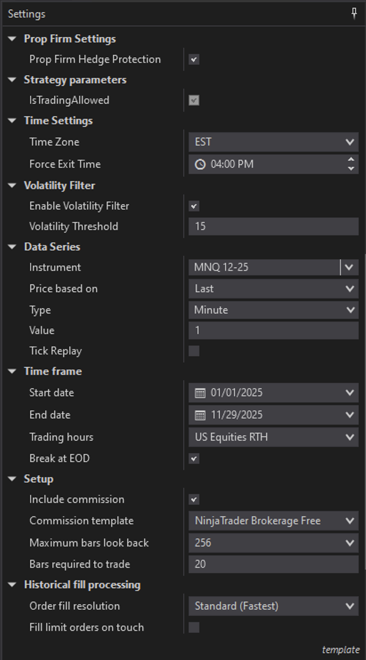
Task: Toggle Prop Firm Hedge Protection checkbox
Action: pyautogui.click(x=194, y=60)
